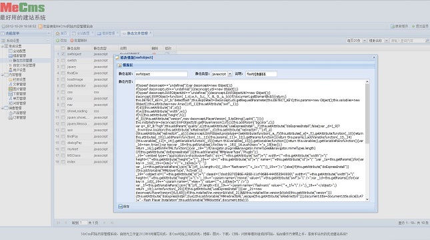Go to the previous page arrow

(x=66, y=223)
